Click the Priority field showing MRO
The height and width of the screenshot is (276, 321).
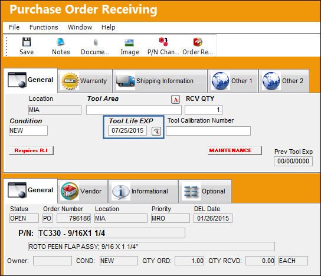coord(171,218)
